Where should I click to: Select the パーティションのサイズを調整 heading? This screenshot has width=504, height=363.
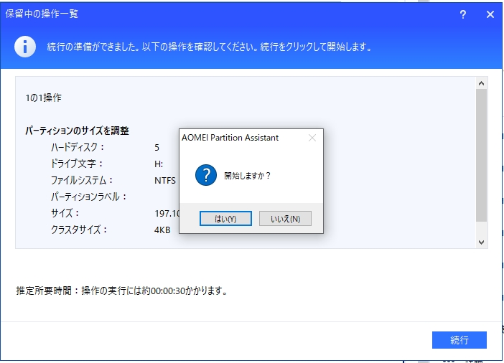coord(77,131)
